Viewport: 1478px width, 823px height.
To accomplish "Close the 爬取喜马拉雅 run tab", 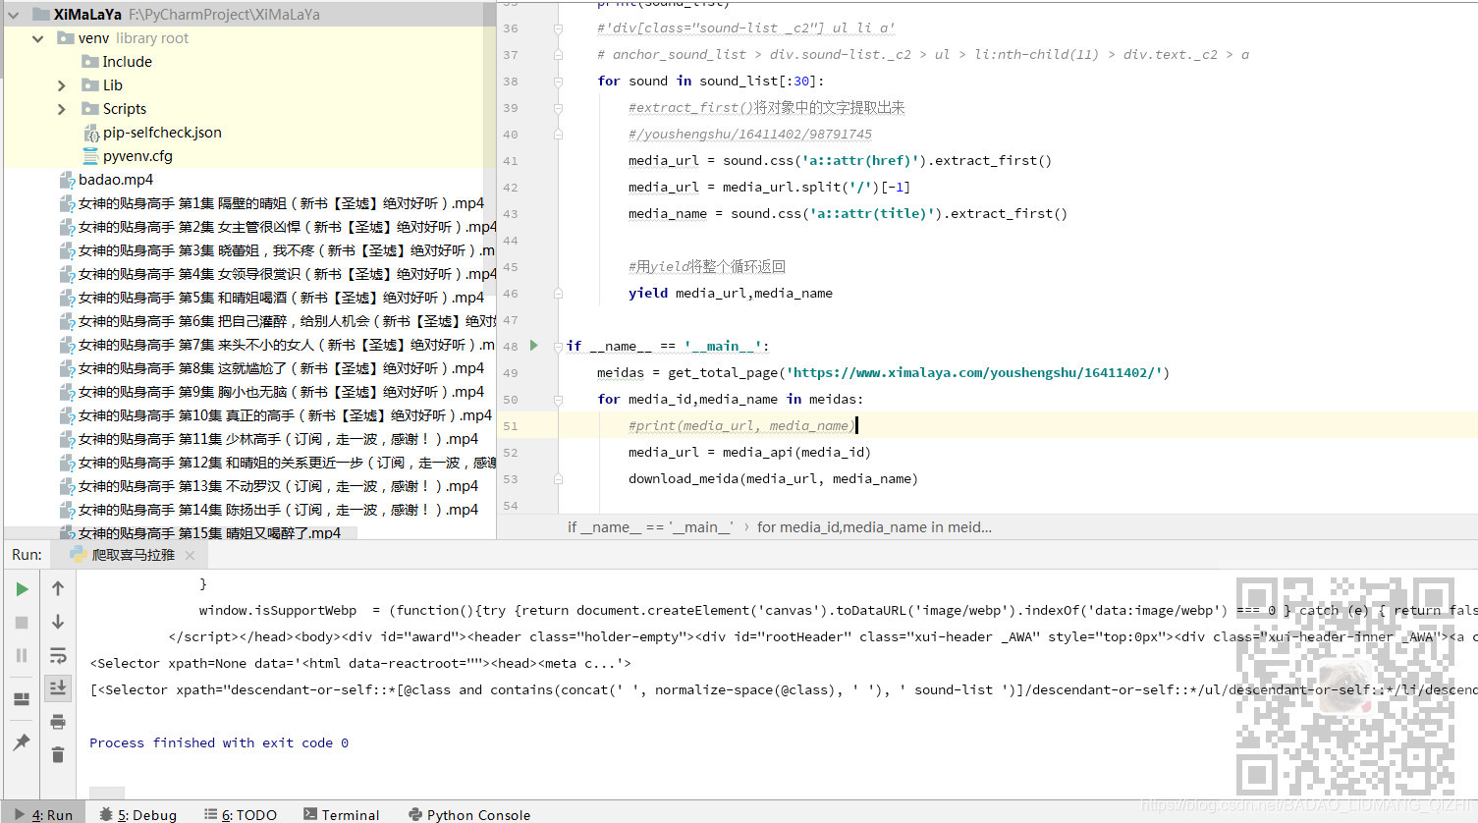I will coord(190,556).
